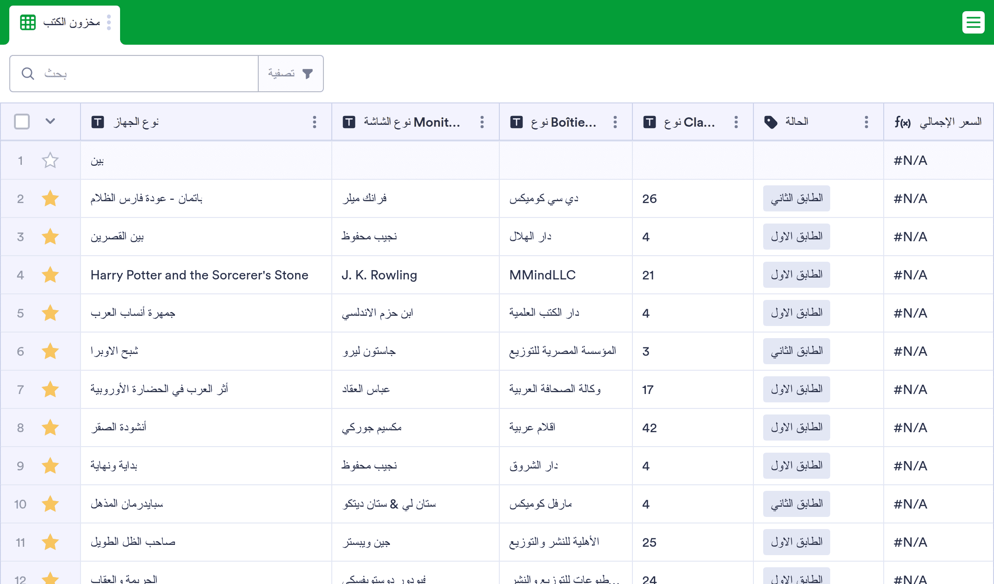Open the Boîtie... column options dots
Image resolution: width=994 pixels, height=584 pixels.
(615, 122)
